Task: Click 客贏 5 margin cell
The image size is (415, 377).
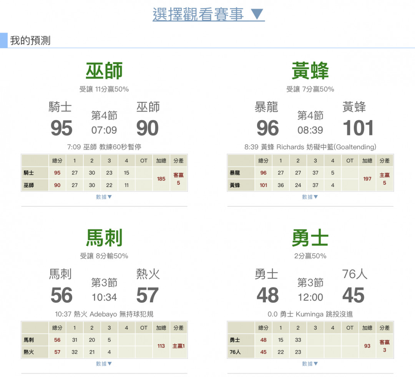Action: [x=178, y=179]
